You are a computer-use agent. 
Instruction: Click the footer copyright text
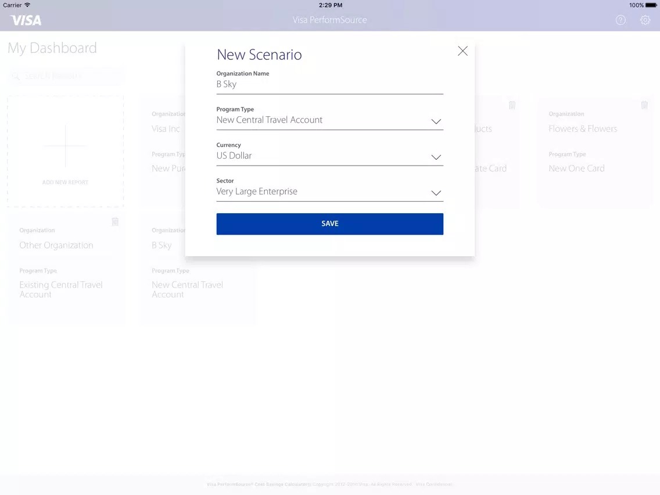tap(329, 484)
